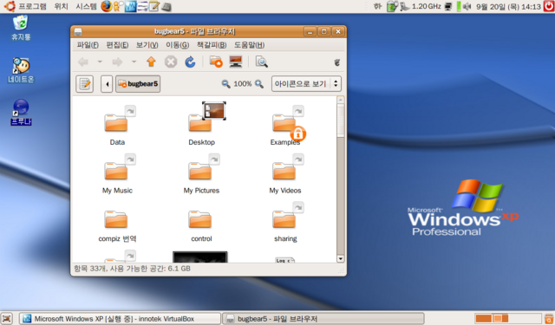Open the 프루나 desktop shortcut
The height and width of the screenshot is (325, 555).
(21, 113)
